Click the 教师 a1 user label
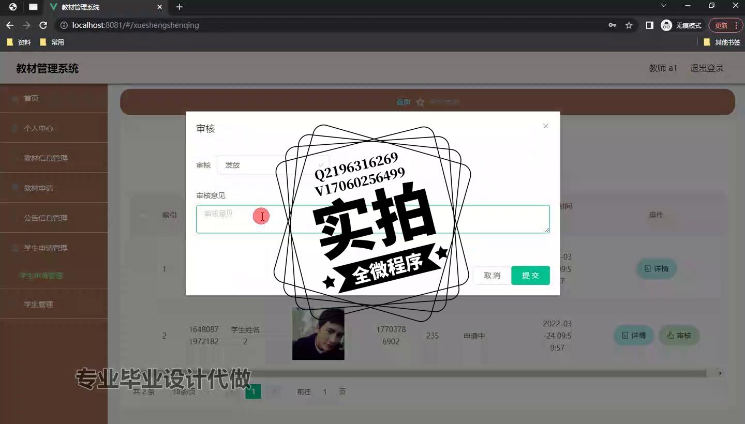The width and height of the screenshot is (745, 424). click(x=663, y=68)
